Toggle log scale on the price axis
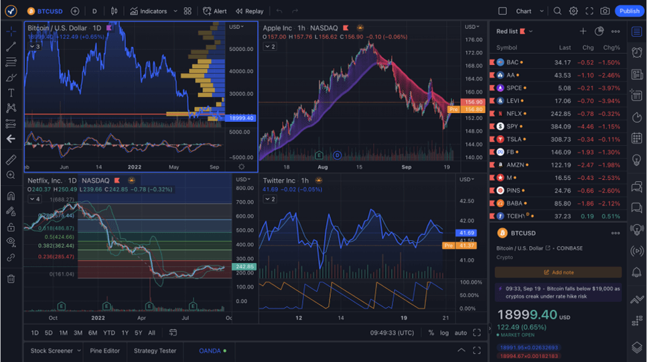This screenshot has width=647, height=362. point(445,333)
